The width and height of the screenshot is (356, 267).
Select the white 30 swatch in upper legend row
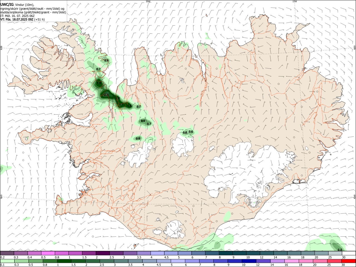(x=349, y=253)
